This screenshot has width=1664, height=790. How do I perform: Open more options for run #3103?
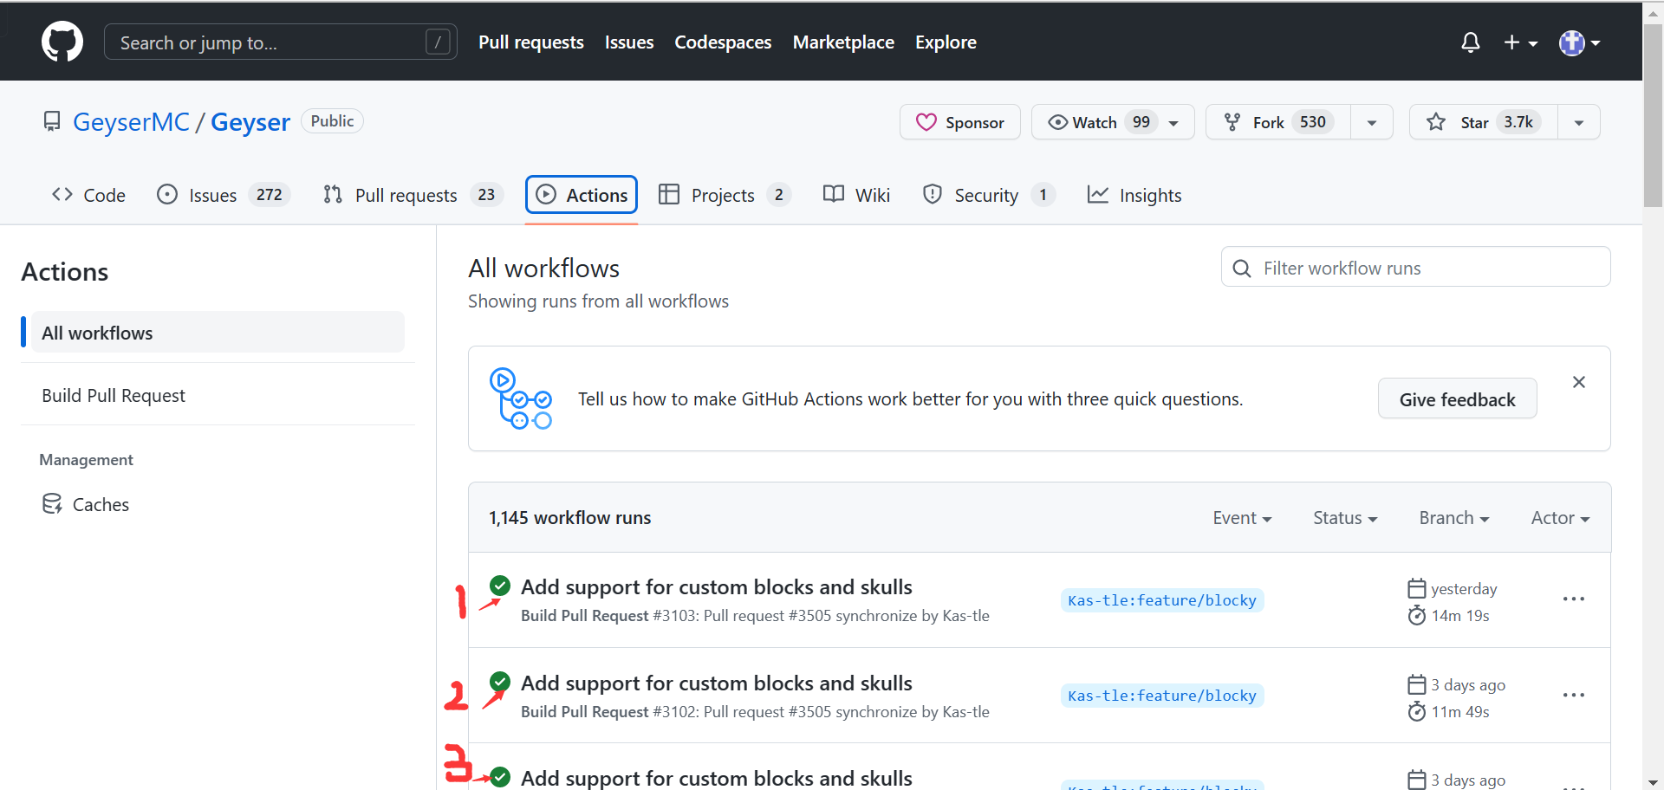click(1574, 599)
